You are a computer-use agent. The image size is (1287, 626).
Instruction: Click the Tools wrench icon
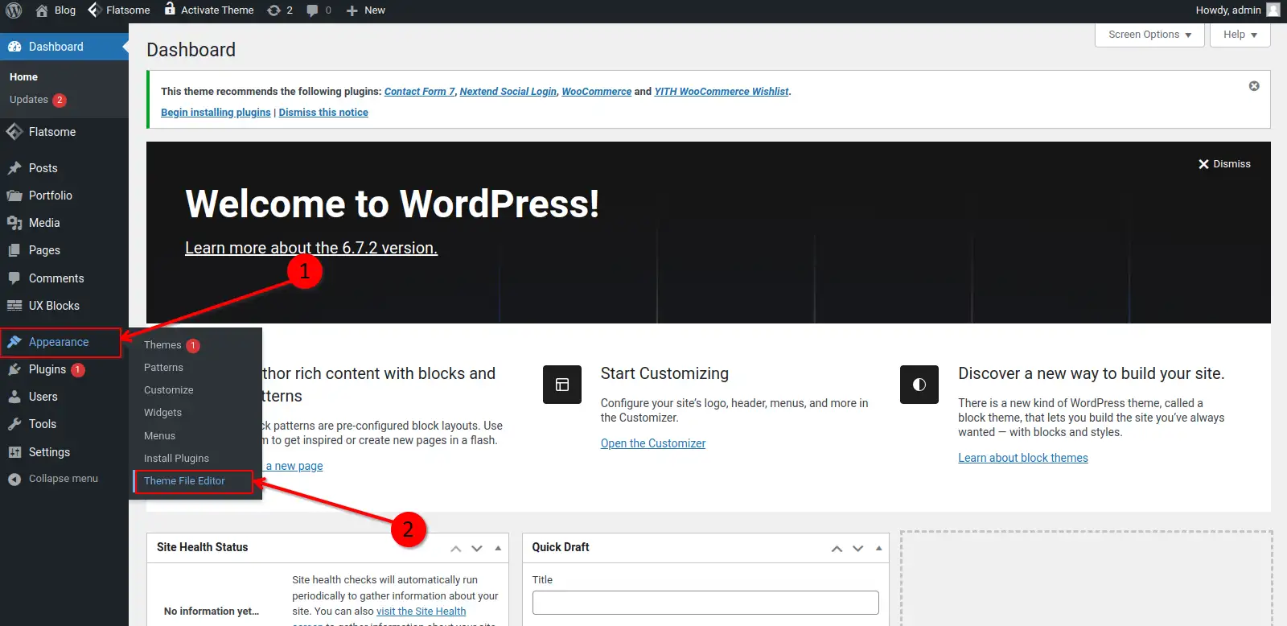tap(14, 424)
